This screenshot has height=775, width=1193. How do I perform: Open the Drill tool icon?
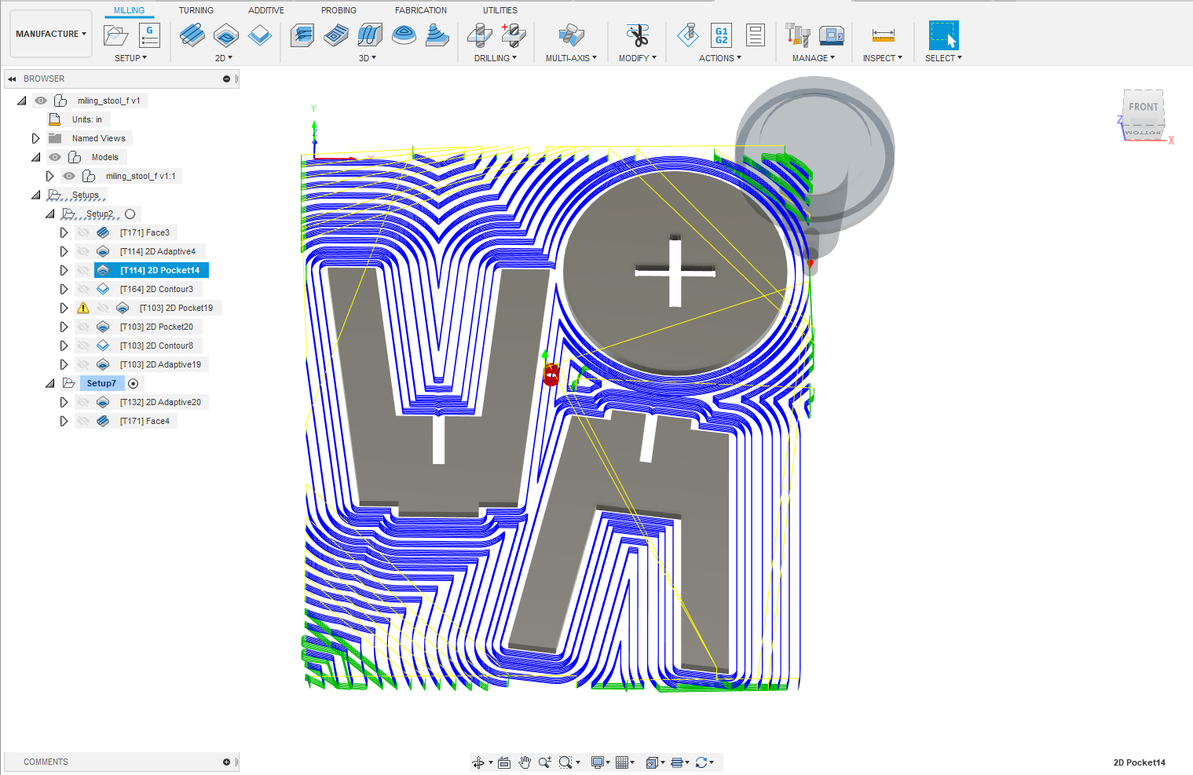479,35
